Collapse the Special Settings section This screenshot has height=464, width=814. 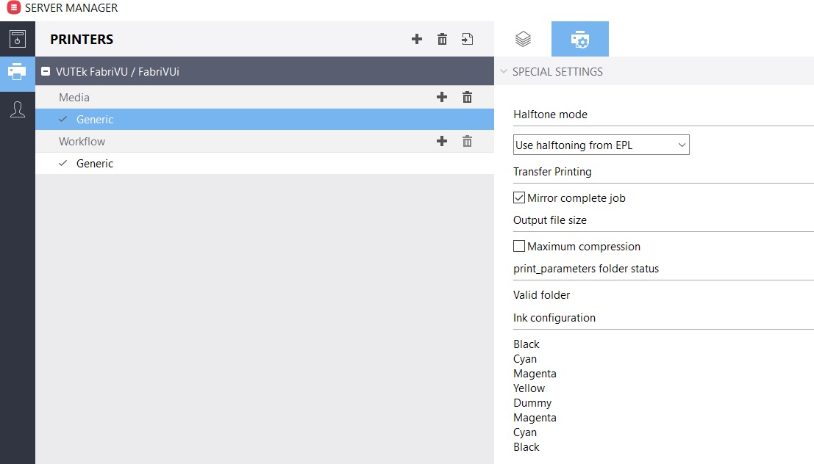[504, 71]
